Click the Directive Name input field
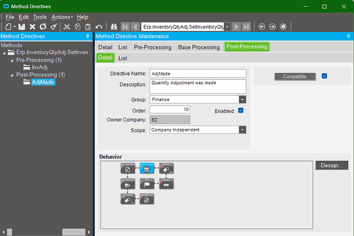This screenshot has width=354, height=236. click(198, 74)
